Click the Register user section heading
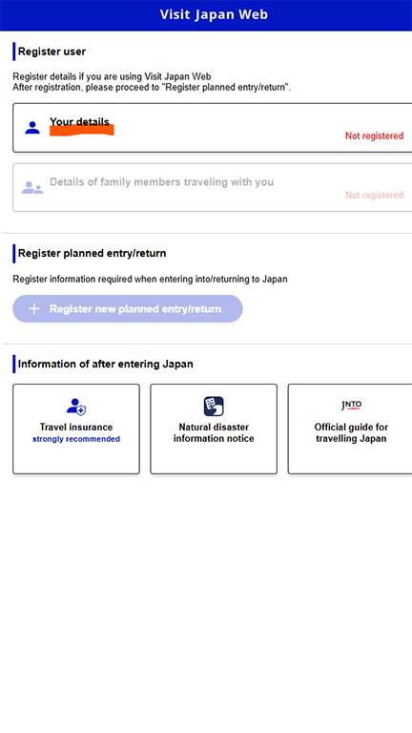The width and height of the screenshot is (412, 733). pos(51,52)
